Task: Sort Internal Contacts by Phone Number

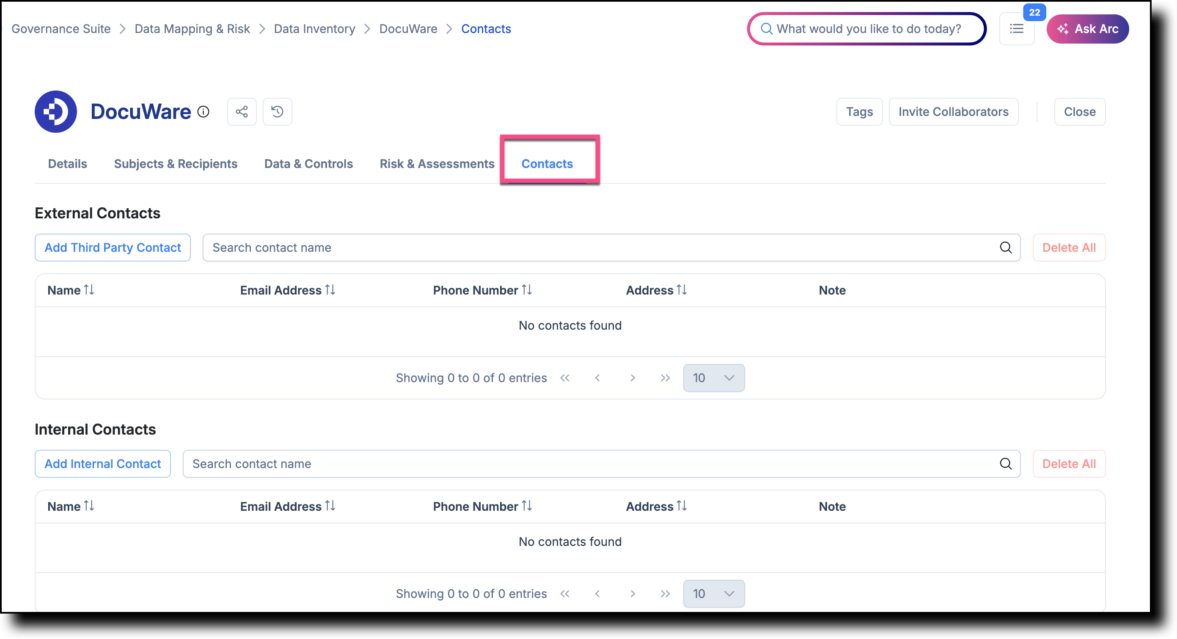Action: [527, 507]
